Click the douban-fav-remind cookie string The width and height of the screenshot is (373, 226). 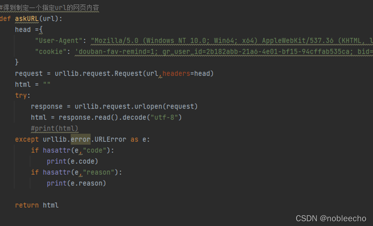coord(224,51)
